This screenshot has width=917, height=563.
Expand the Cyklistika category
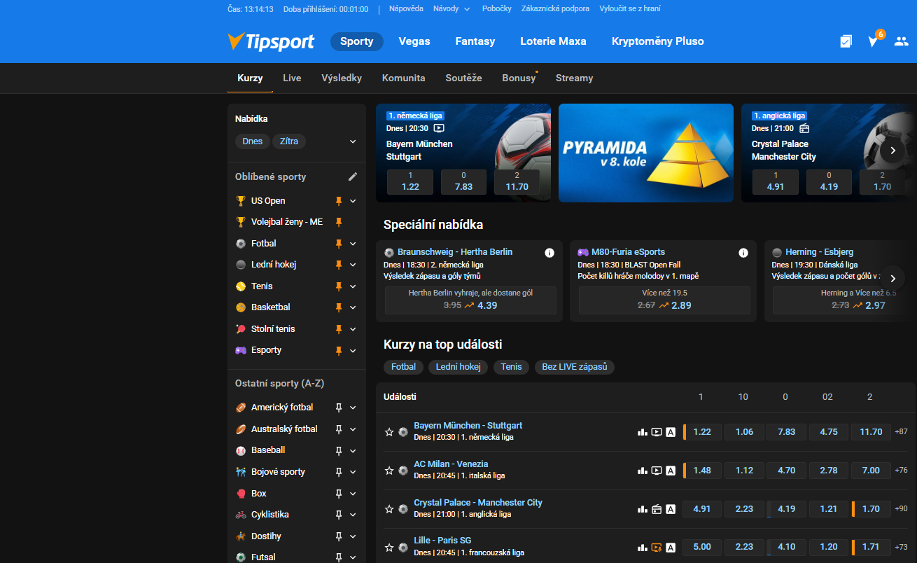353,515
